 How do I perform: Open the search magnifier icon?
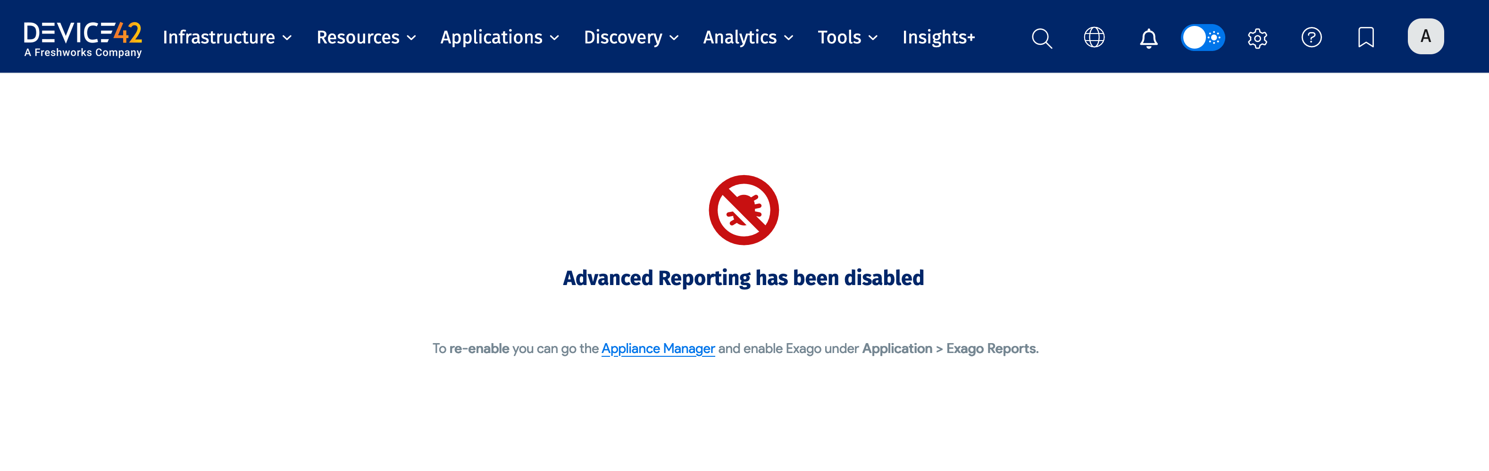1042,38
